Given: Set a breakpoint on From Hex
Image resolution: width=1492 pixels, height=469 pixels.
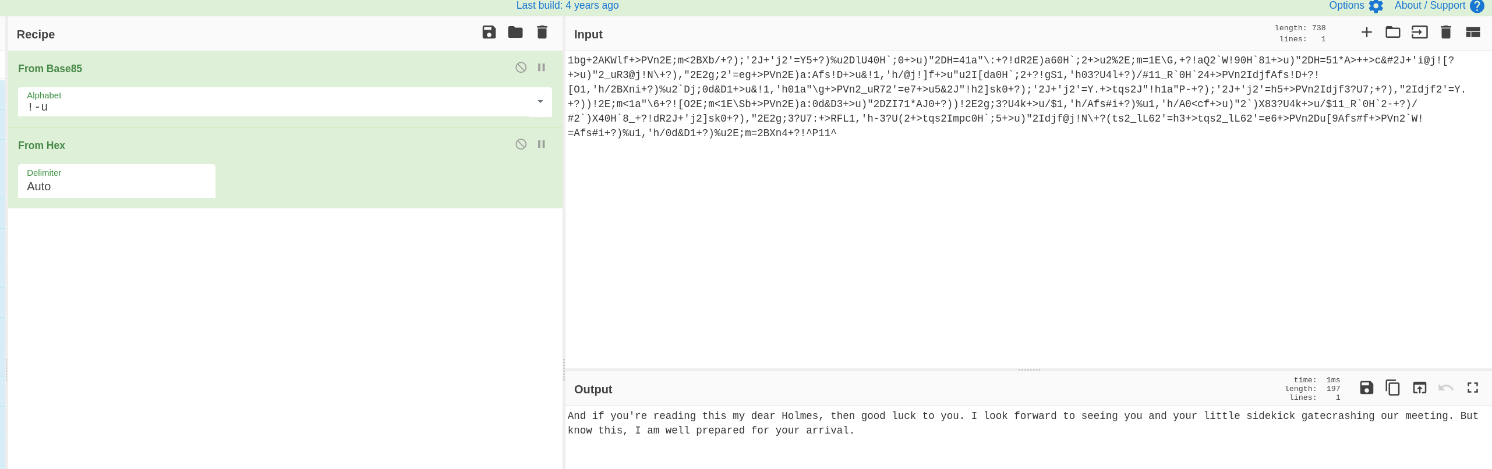Looking at the screenshot, I should point(542,144).
